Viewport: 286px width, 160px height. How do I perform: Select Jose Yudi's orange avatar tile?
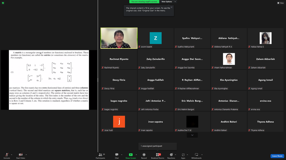[119, 121]
